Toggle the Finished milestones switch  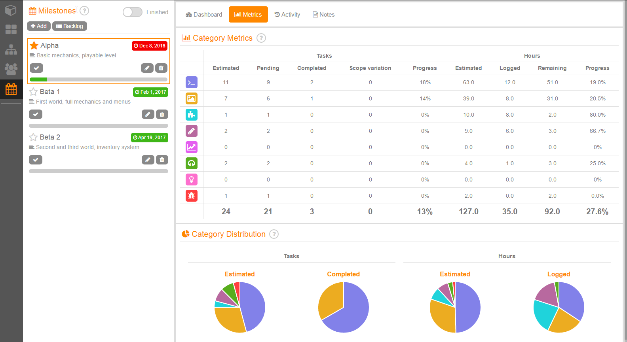[132, 12]
